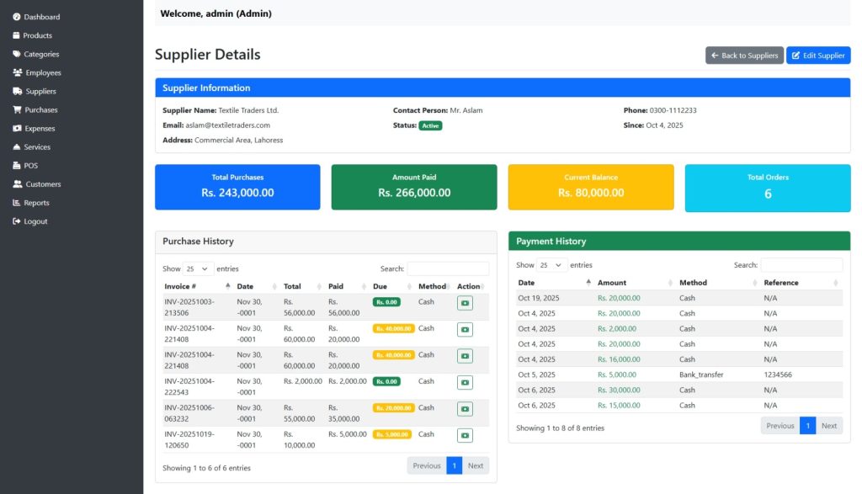Screen dimensions: 862x494
Task: Click the Expenses money icon in sidebar
Action: click(17, 129)
